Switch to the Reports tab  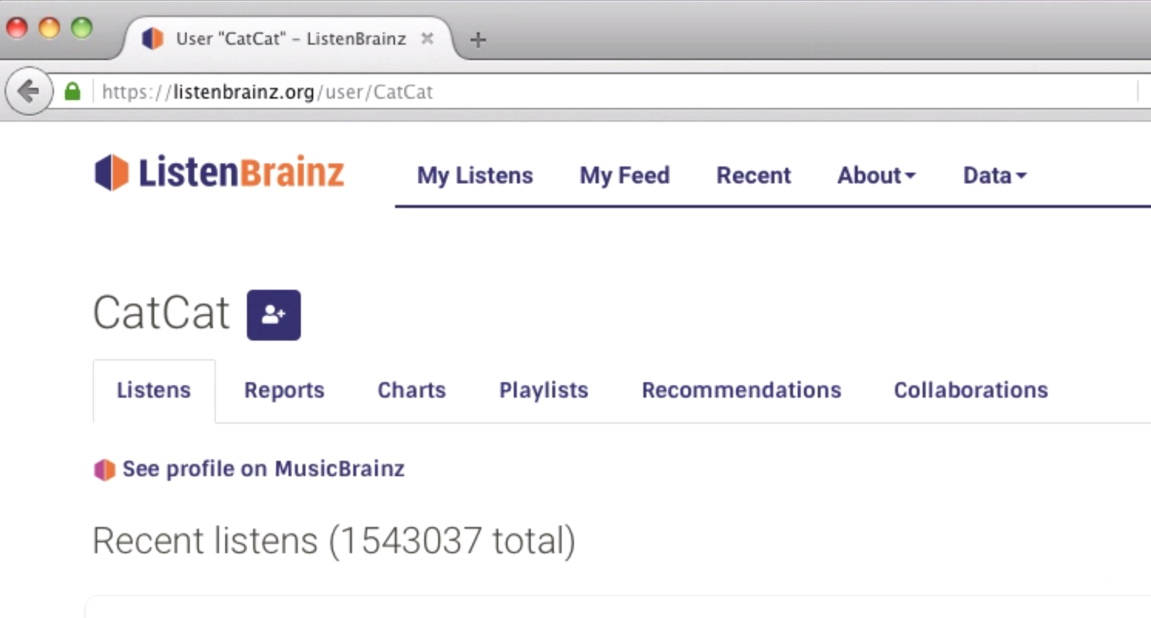[284, 391]
